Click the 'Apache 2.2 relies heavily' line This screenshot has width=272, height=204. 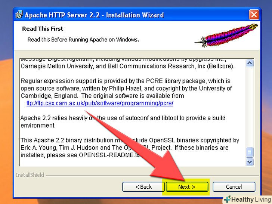tap(123, 118)
